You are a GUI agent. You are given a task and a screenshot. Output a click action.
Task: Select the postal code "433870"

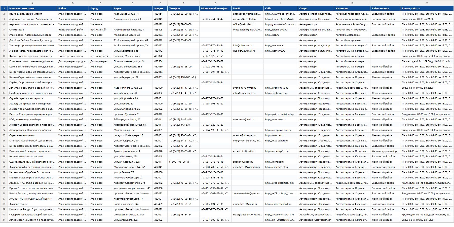[160, 56]
